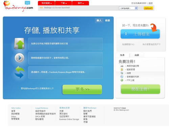
Task: Open the 下載 red dropdown menu
Action: 64,3
